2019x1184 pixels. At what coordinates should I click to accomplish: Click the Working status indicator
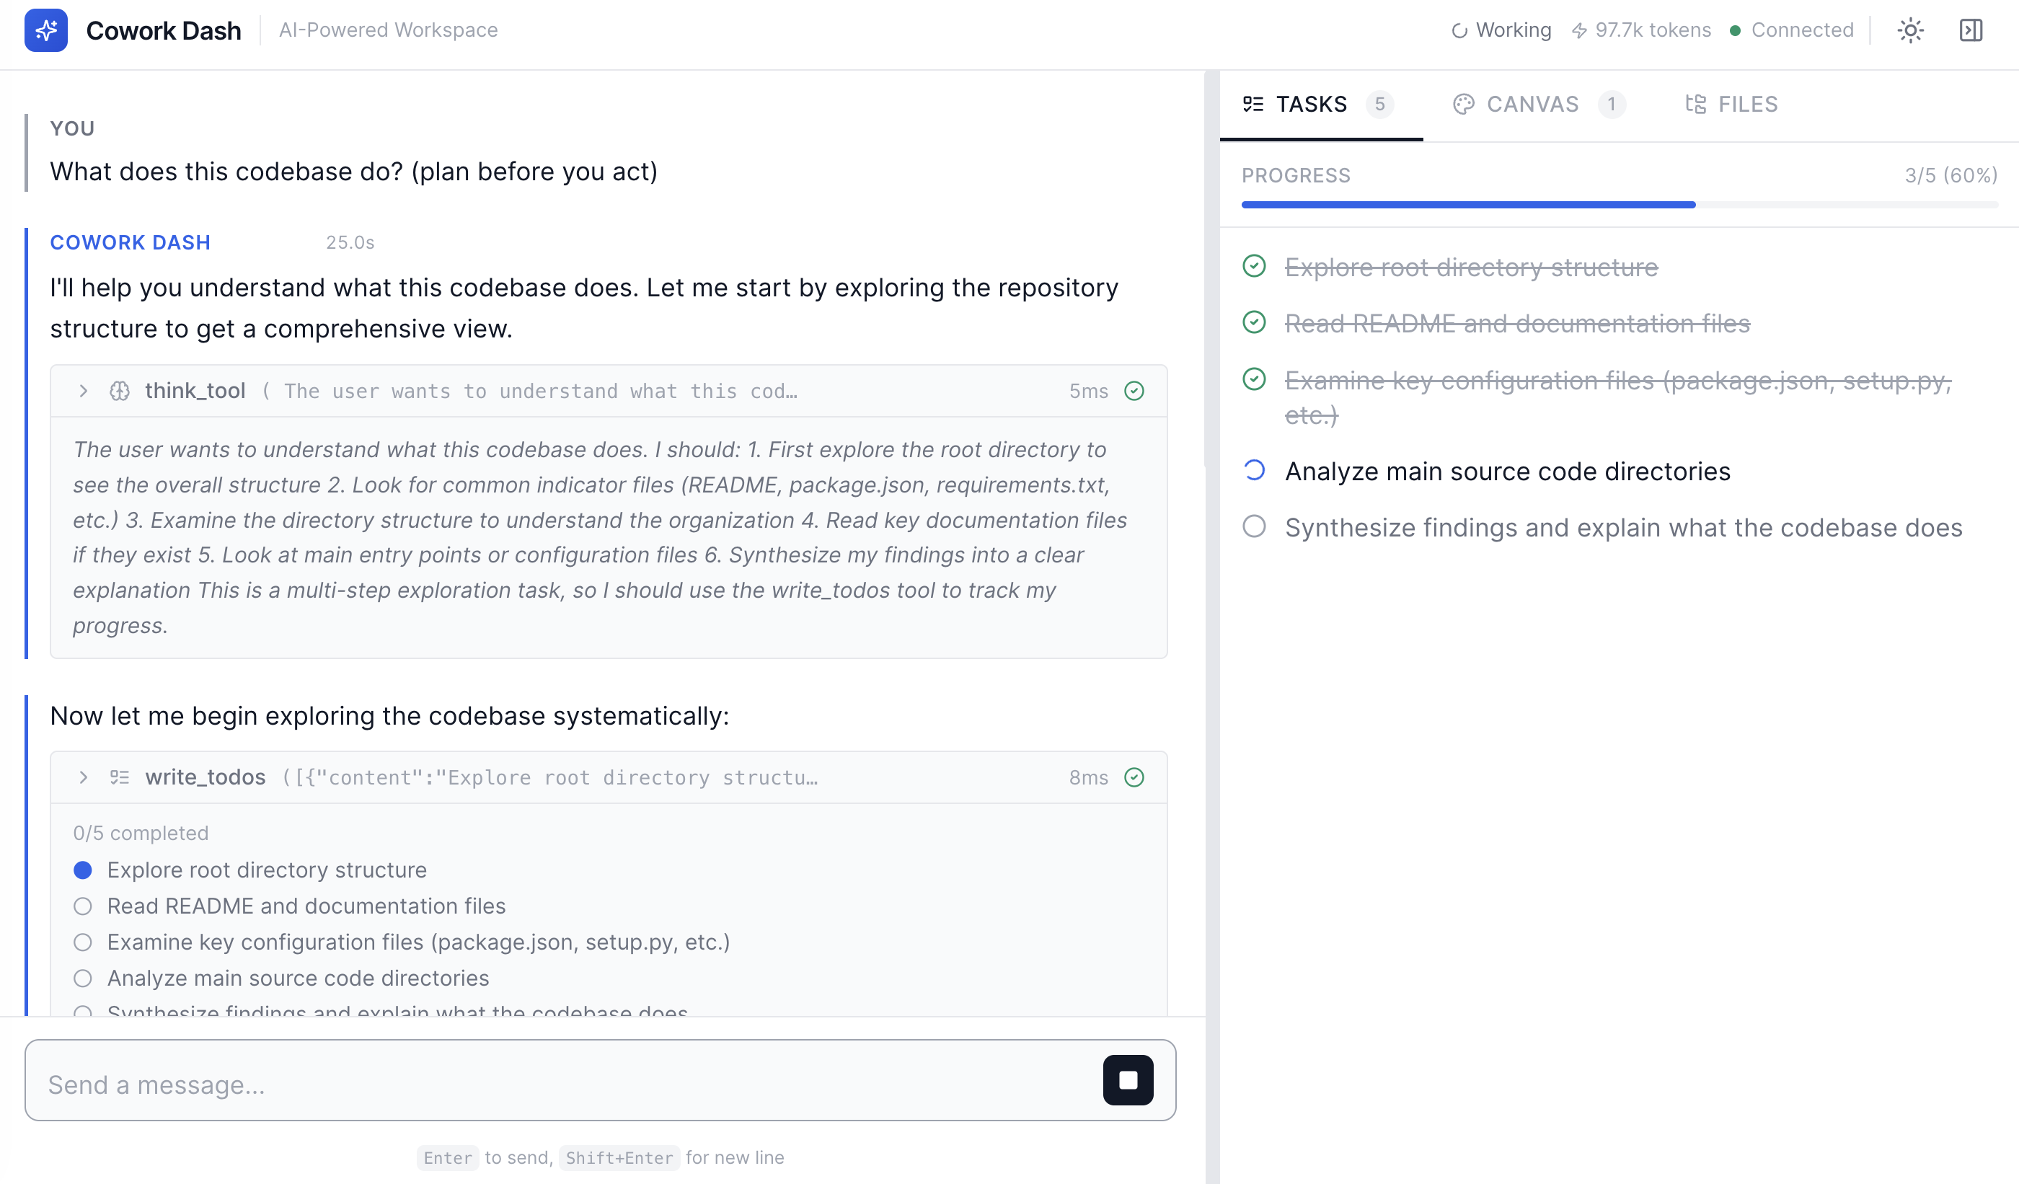tap(1501, 30)
